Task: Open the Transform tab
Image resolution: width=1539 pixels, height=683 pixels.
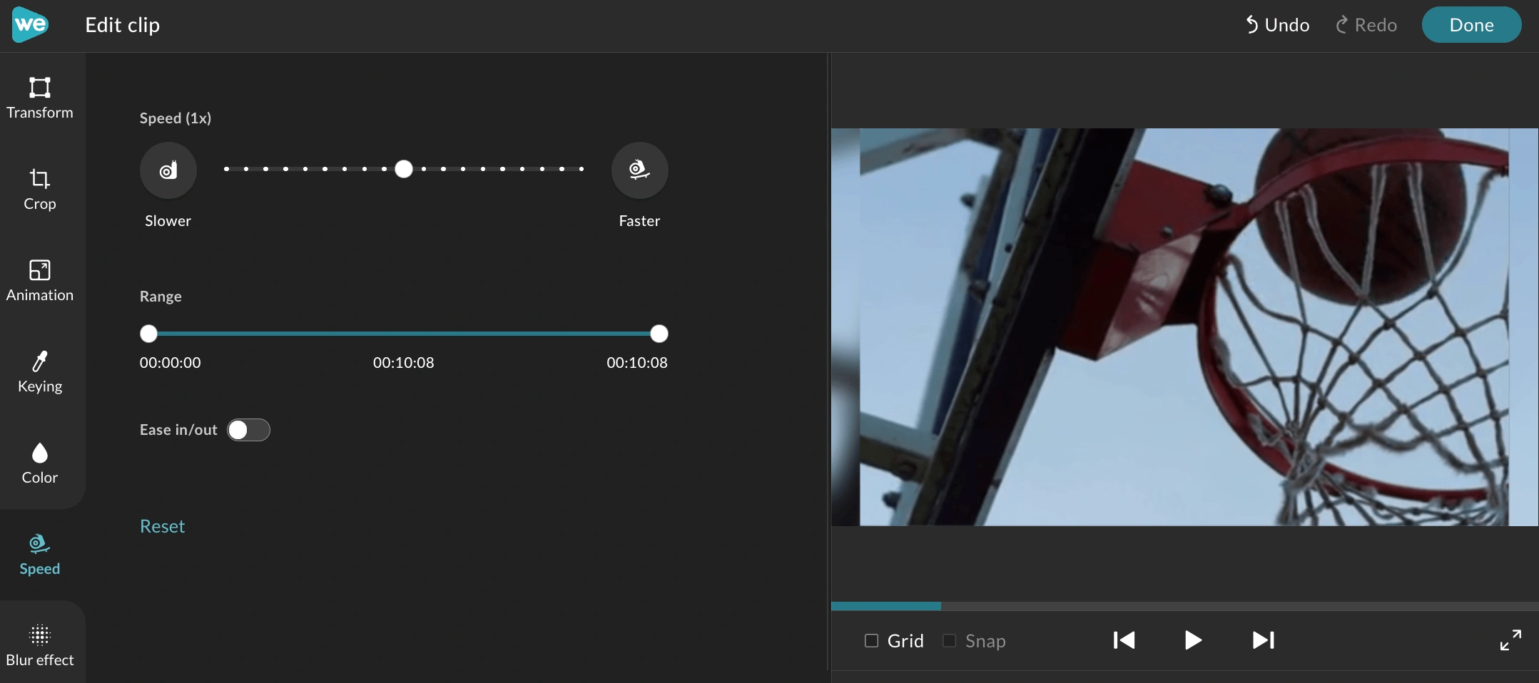Action: pyautogui.click(x=40, y=98)
